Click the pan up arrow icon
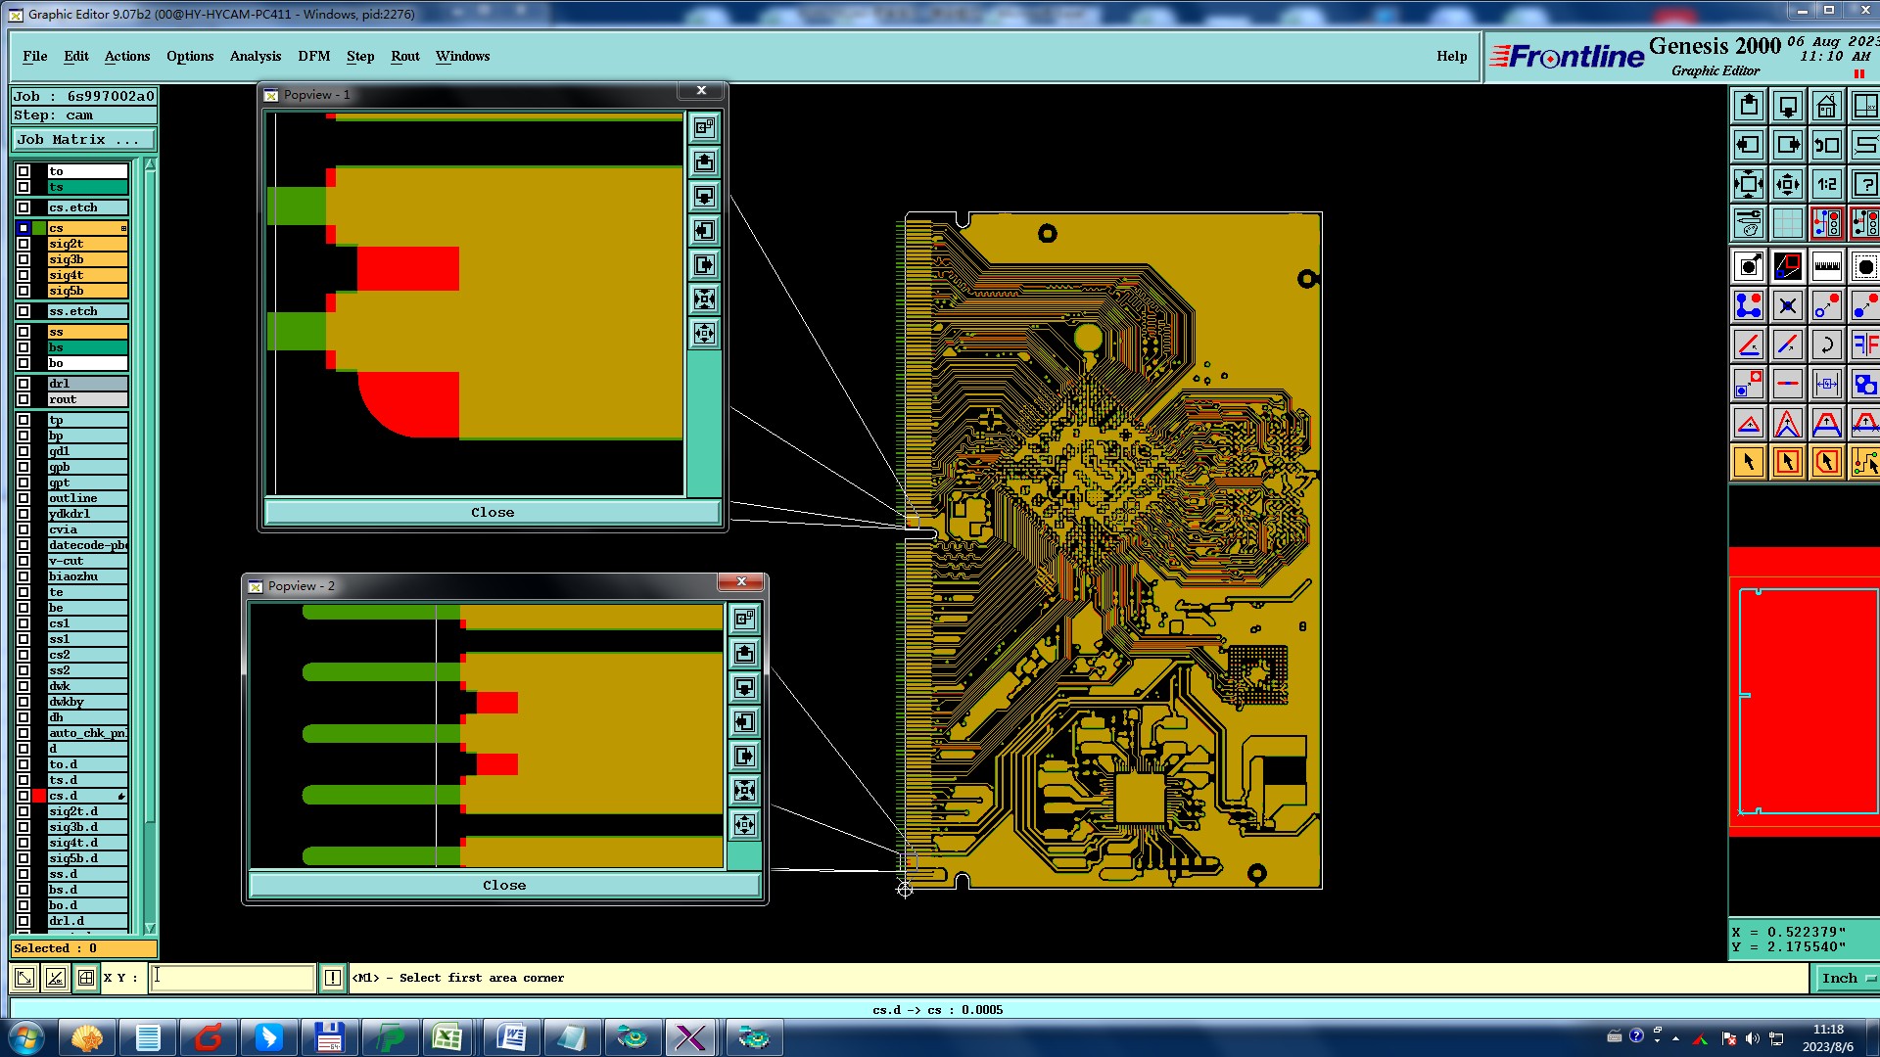 [x=1749, y=106]
